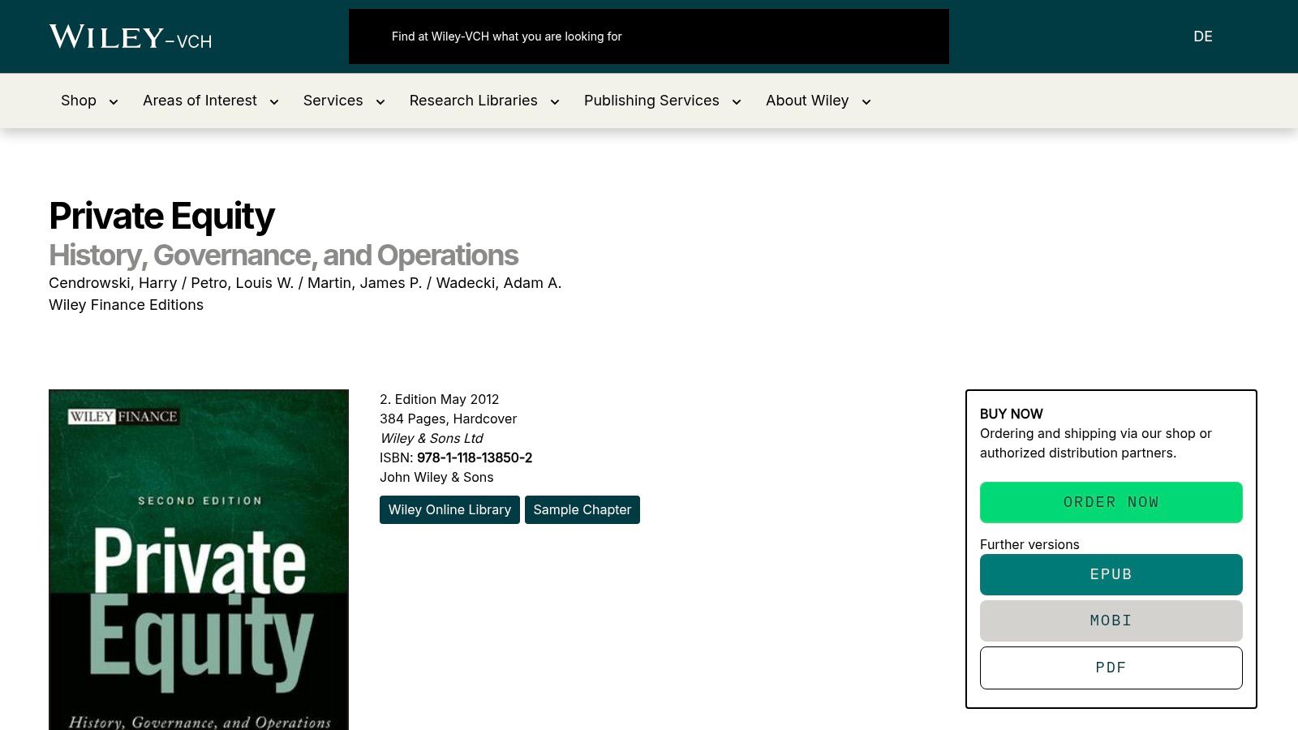Switch language to DE
Image resolution: width=1298 pixels, height=730 pixels.
(x=1203, y=36)
